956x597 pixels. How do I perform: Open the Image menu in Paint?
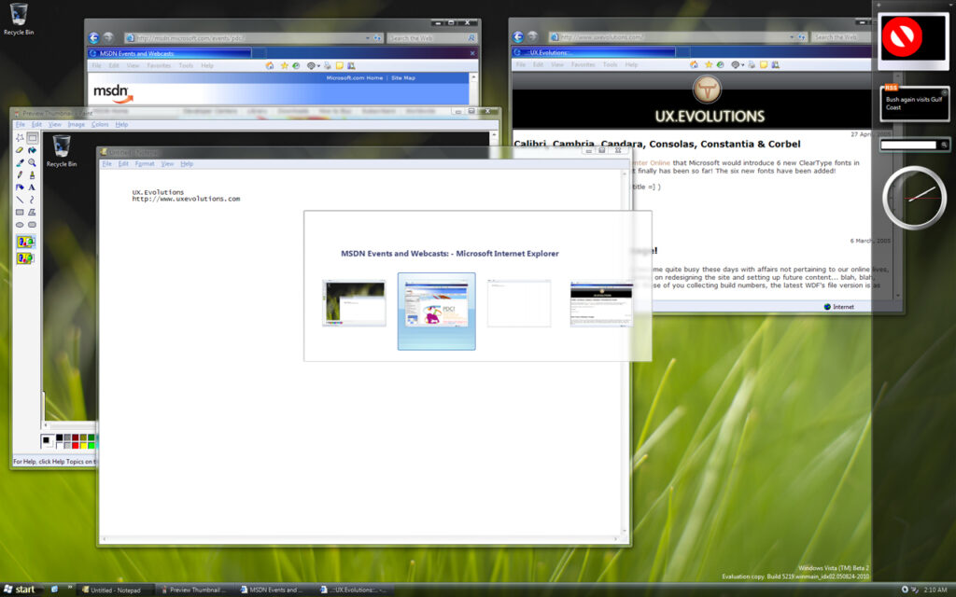(x=77, y=124)
